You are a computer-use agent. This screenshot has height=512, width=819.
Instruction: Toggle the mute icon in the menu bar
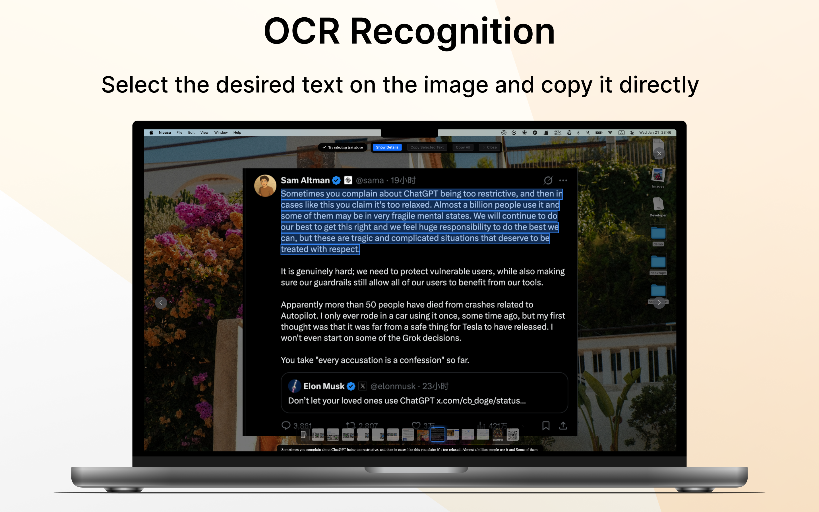coord(588,133)
